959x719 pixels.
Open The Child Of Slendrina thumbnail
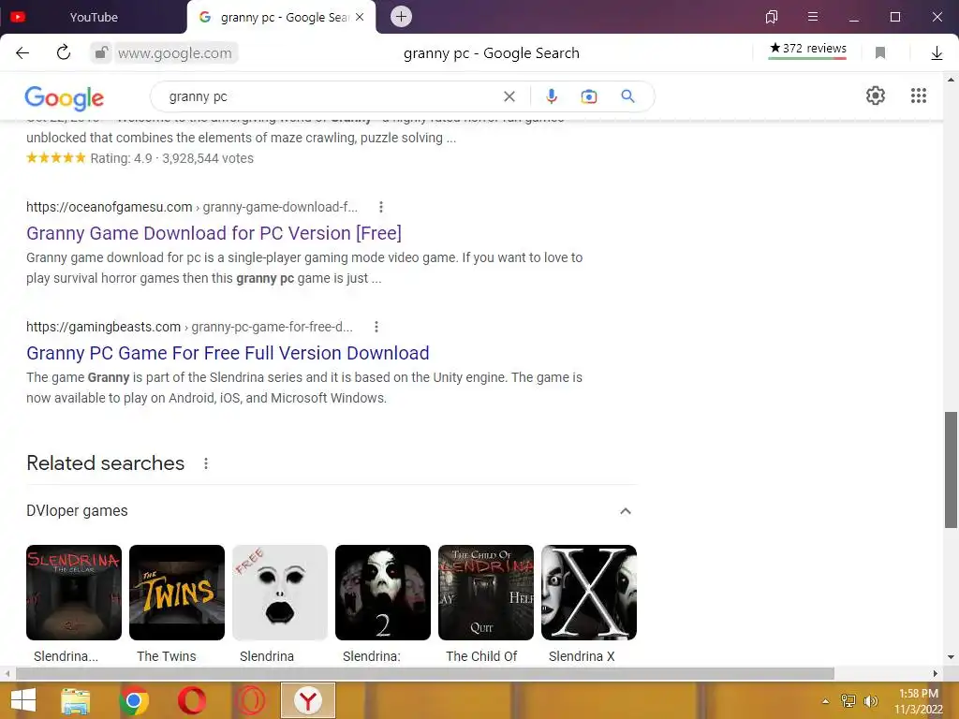(x=486, y=593)
